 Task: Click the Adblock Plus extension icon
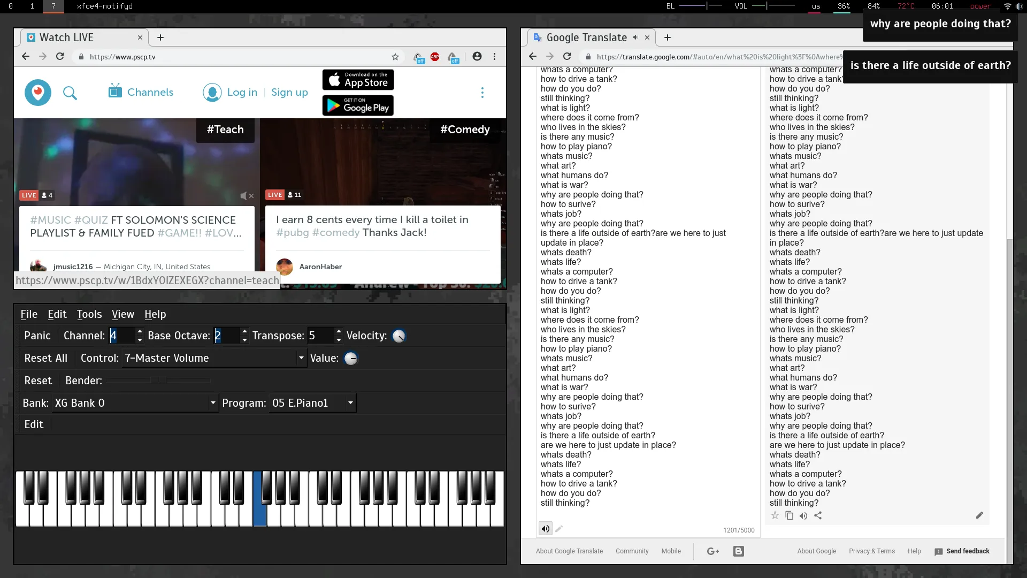[435, 57]
